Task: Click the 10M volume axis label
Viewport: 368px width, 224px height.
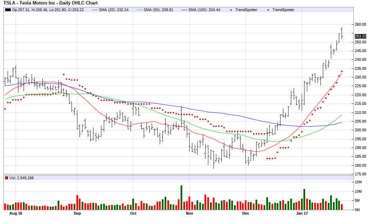Action: pos(358,191)
